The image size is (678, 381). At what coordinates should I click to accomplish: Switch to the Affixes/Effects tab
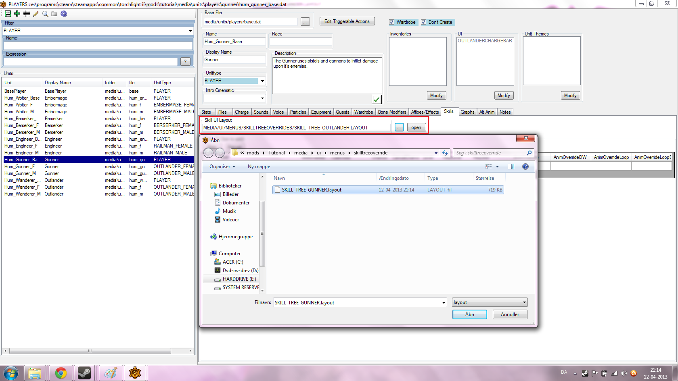(425, 112)
